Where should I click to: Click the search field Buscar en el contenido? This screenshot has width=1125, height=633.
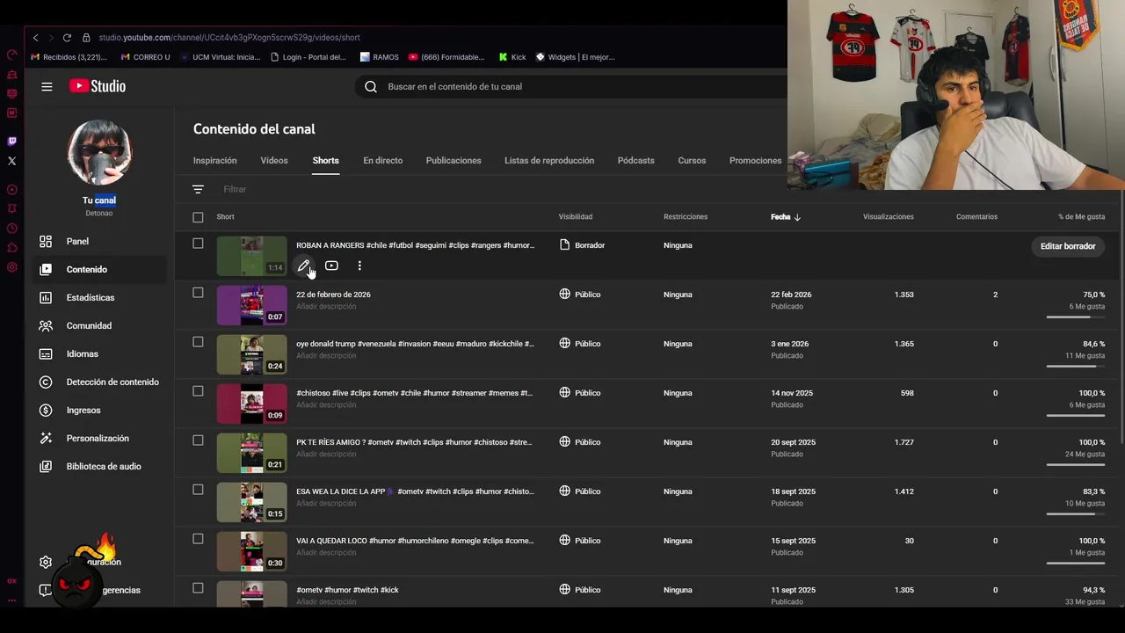click(571, 86)
